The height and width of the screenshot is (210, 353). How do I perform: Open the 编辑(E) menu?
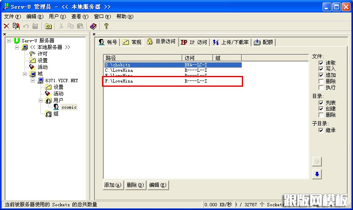point(35,17)
